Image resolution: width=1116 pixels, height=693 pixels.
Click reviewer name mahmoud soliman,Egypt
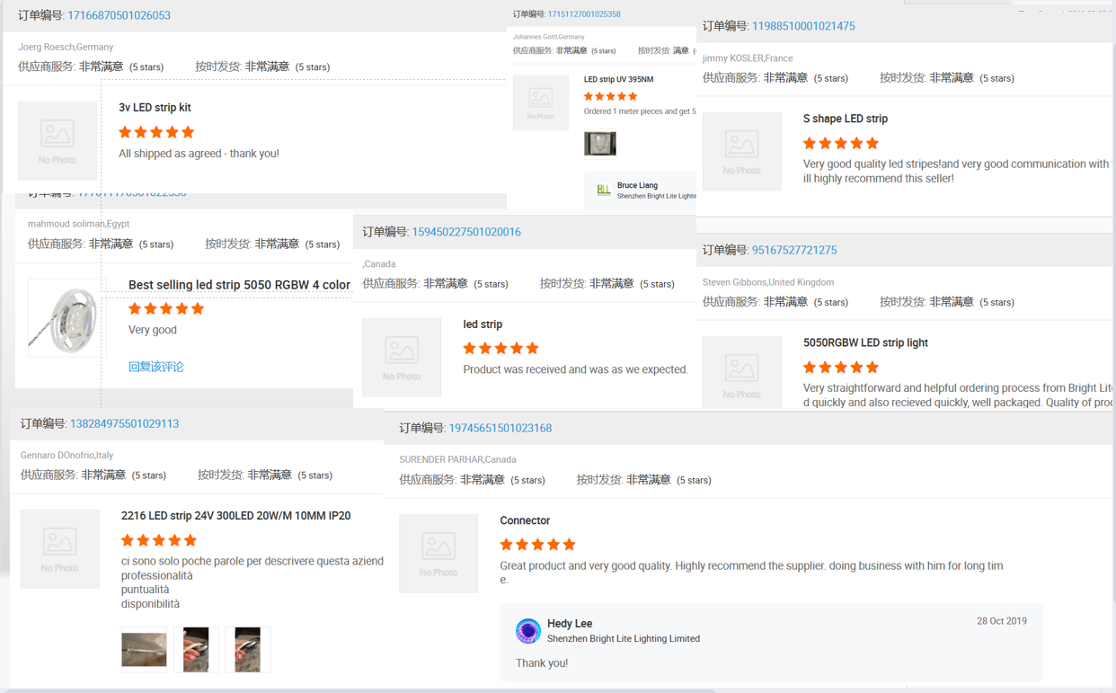[x=78, y=224]
